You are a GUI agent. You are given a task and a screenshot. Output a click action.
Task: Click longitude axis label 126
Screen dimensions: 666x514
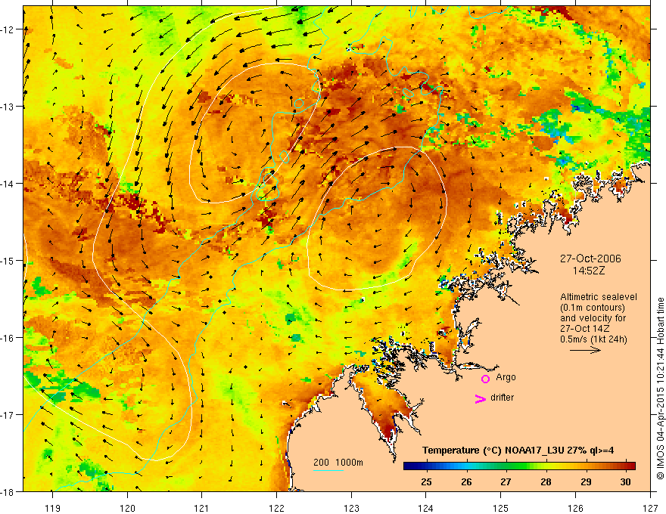coord(575,508)
